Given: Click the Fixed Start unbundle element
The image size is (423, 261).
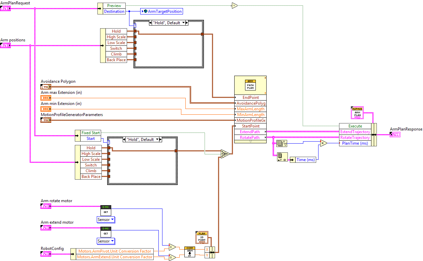Looking at the screenshot, I should pyautogui.click(x=90, y=133).
